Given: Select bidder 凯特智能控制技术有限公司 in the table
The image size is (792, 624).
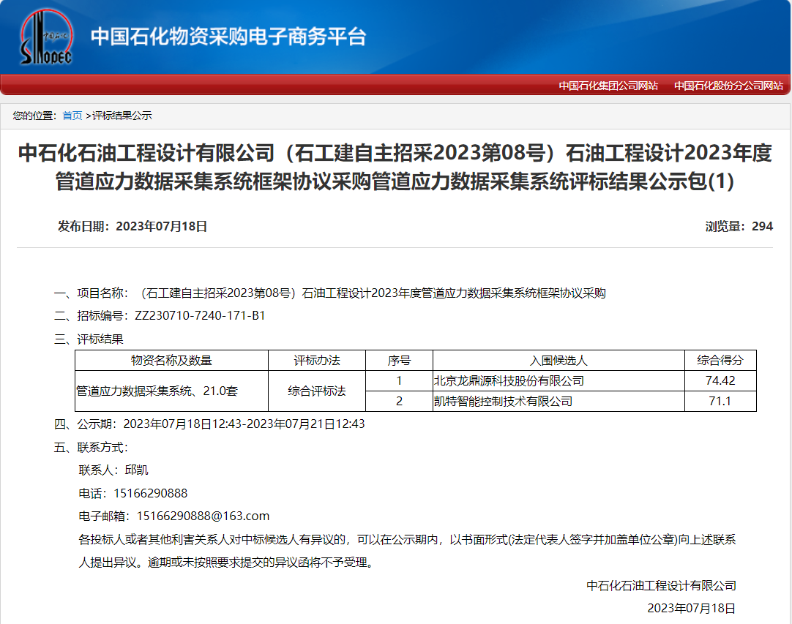Looking at the screenshot, I should (x=503, y=401).
